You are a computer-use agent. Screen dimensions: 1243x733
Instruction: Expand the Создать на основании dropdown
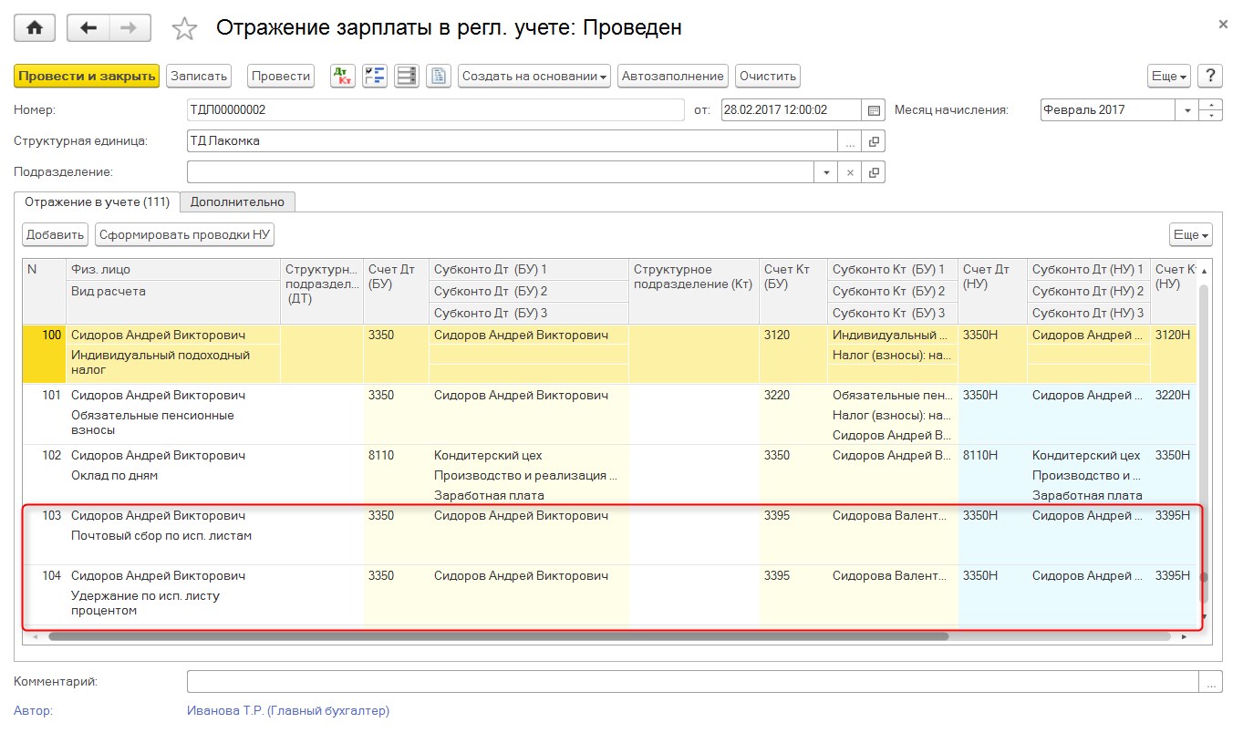coord(534,76)
